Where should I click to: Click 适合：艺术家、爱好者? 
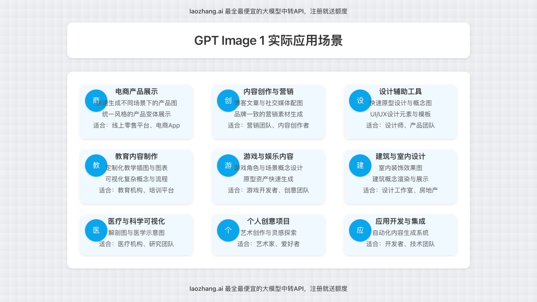(x=268, y=244)
